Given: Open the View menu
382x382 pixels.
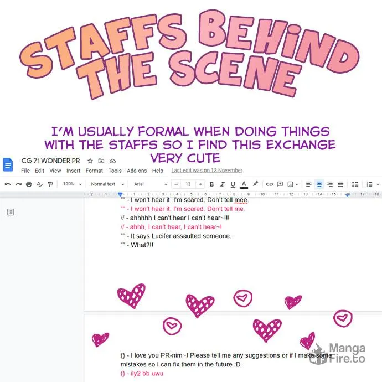Looking at the screenshot, I should point(55,171).
